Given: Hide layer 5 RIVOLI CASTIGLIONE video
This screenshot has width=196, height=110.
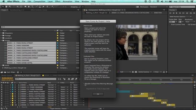Looking at the screenshot, I should pos(2,94).
